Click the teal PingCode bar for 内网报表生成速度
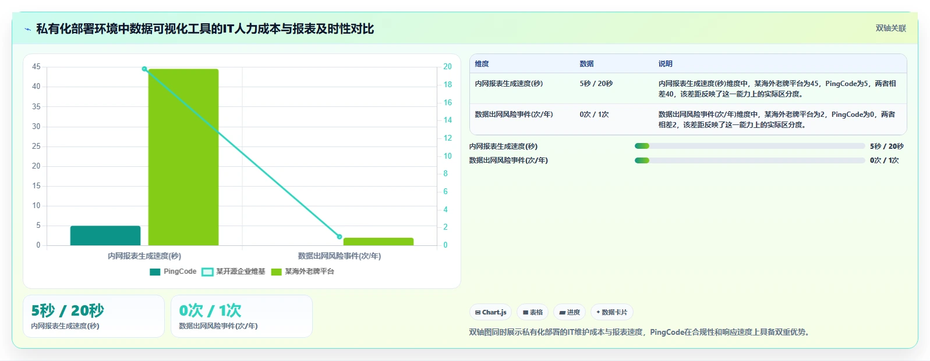This screenshot has height=361, width=930. click(105, 235)
